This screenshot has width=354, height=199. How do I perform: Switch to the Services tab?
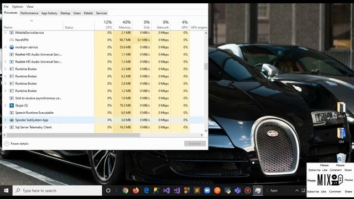pyautogui.click(x=101, y=13)
